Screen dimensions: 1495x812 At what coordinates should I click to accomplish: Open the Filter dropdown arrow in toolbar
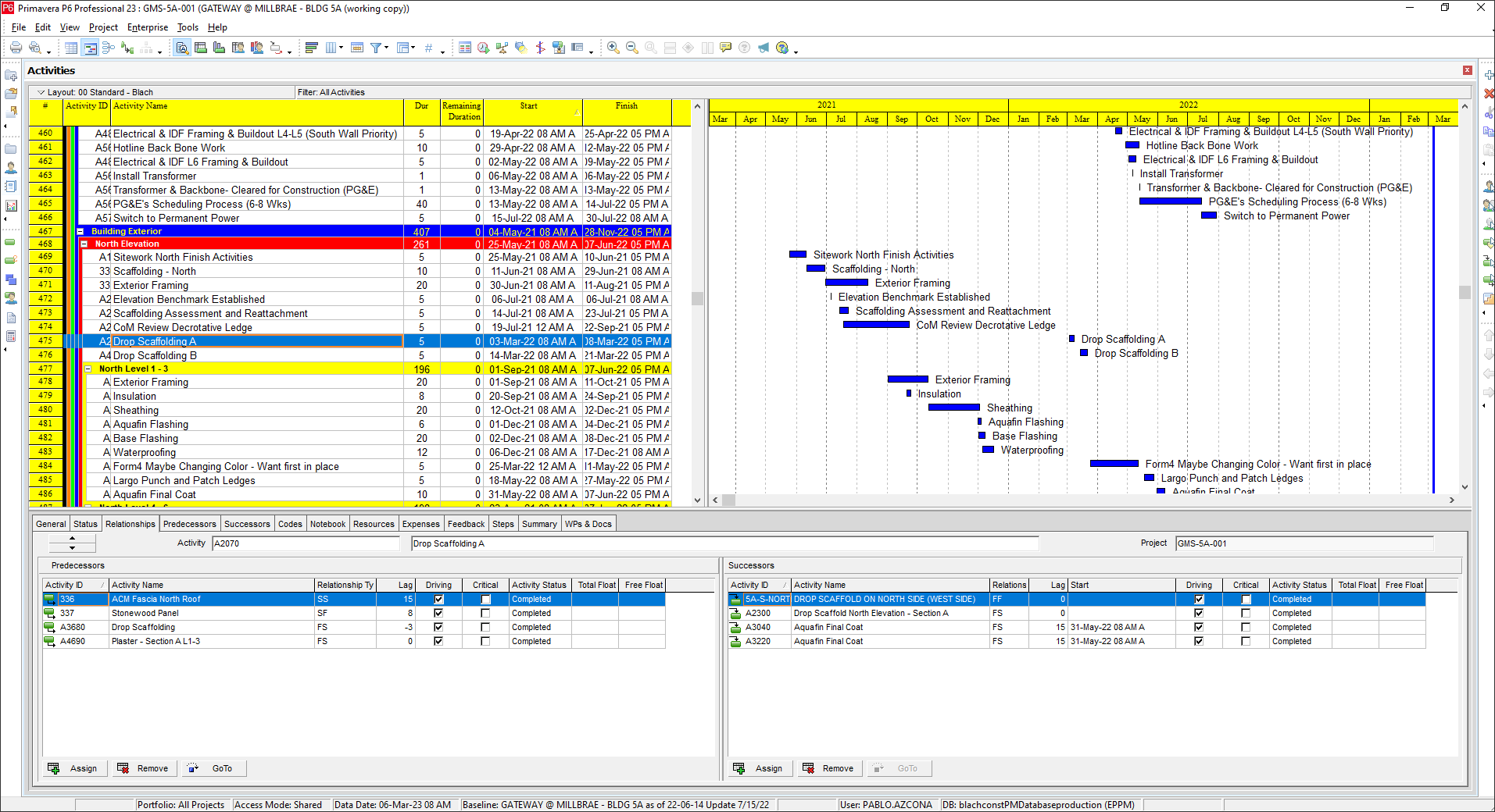pos(387,48)
